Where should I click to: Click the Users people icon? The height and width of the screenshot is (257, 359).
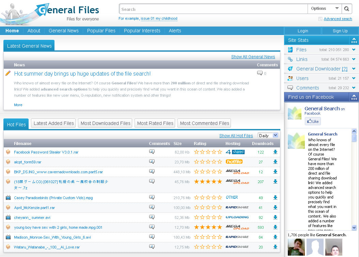tap(290, 78)
